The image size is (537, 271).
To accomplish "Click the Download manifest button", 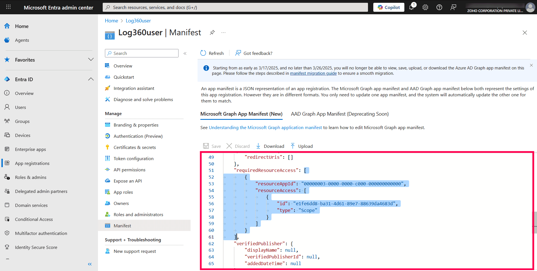I will (270, 146).
